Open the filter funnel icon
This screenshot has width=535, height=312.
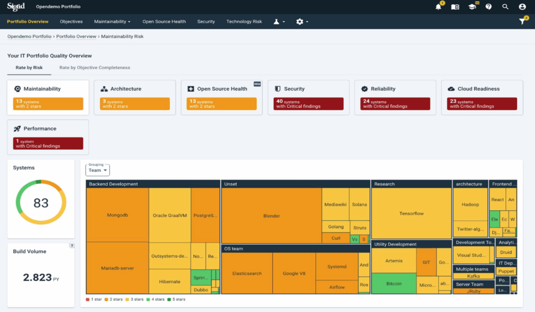click(521, 21)
